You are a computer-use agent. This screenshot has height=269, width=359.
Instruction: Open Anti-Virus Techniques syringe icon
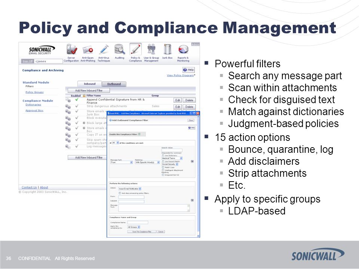point(104,49)
